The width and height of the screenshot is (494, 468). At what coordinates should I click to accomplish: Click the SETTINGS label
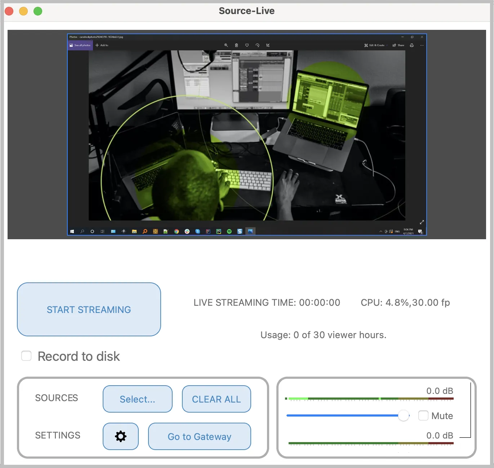pos(58,435)
